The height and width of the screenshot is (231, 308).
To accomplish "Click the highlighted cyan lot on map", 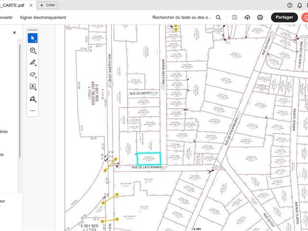I will click(148, 158).
